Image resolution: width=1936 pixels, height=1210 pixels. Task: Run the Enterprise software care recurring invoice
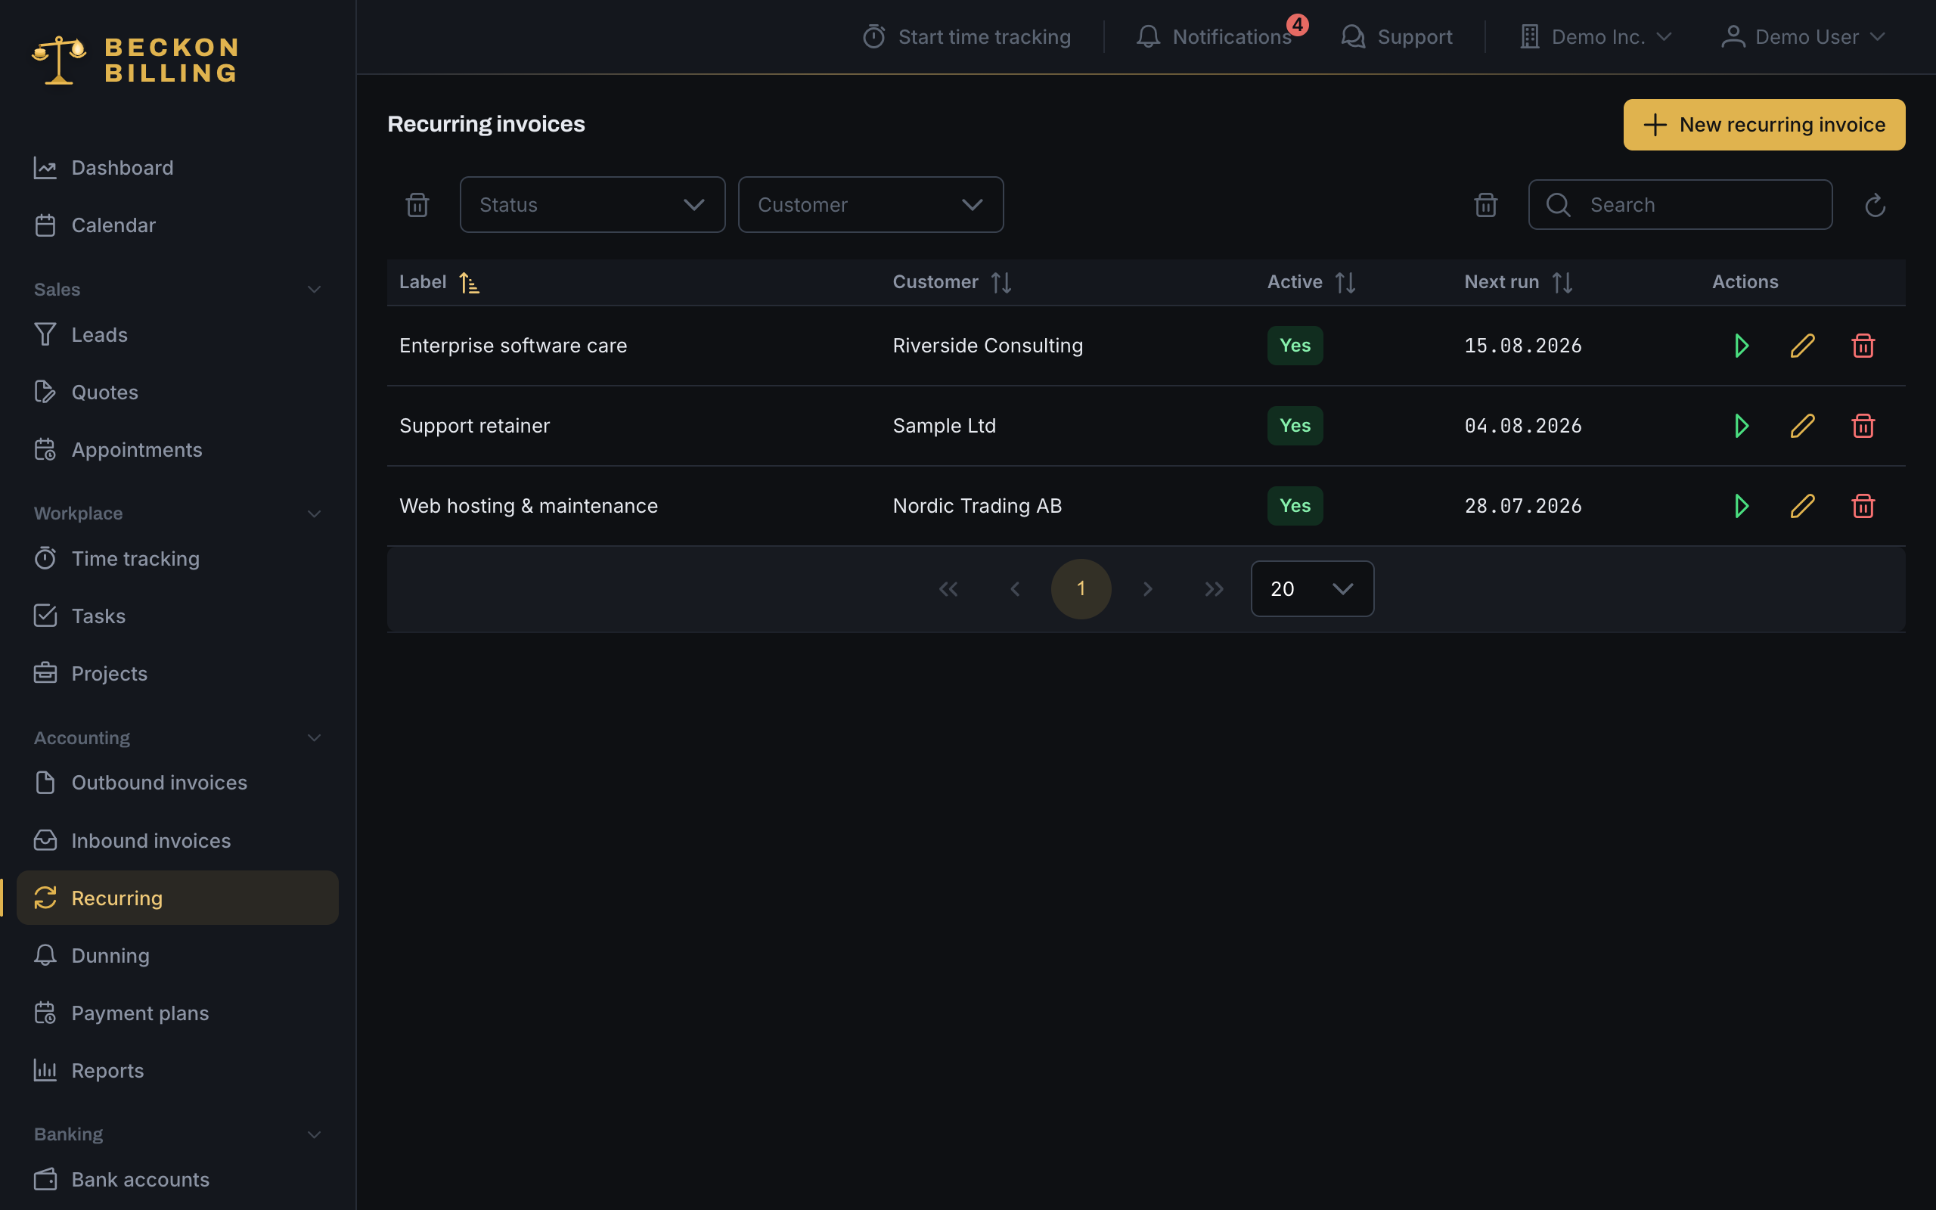pyautogui.click(x=1741, y=346)
